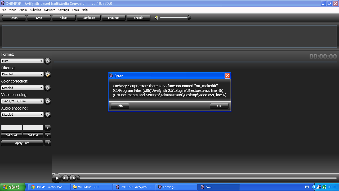Expand Video encoding dropdown x264 Q21 HQ Film
This screenshot has width=339, height=191.
22,101
